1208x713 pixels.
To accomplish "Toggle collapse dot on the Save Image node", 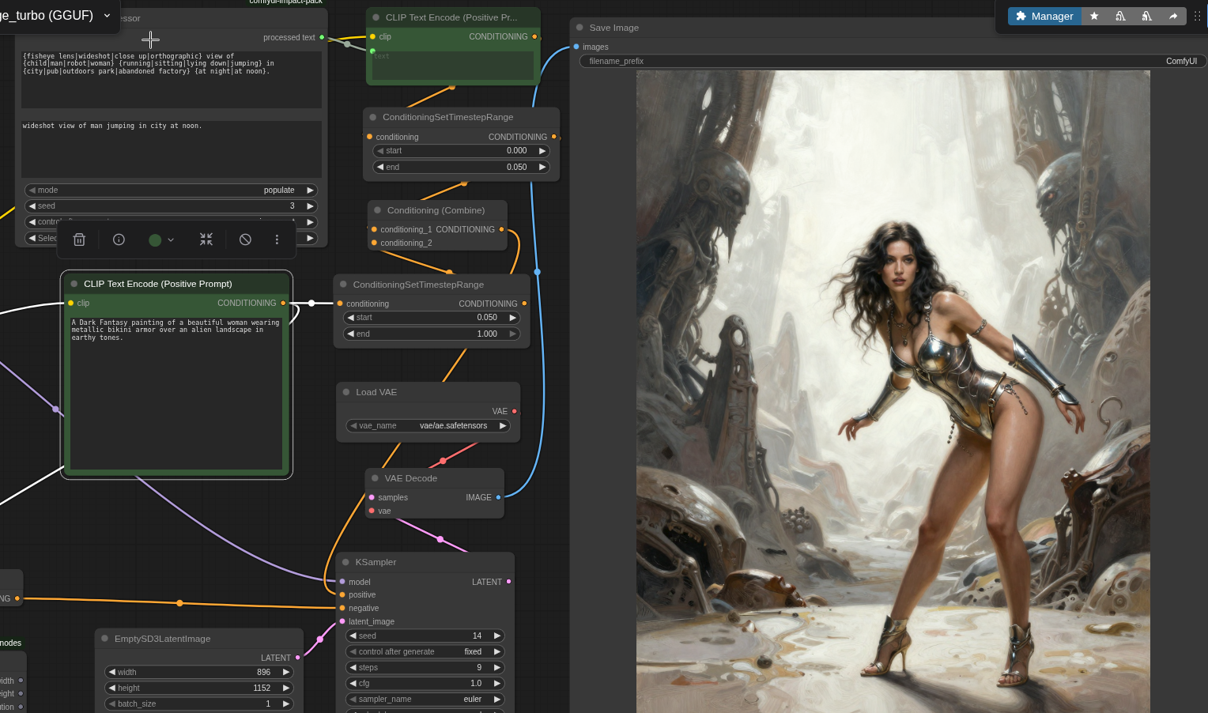I will click(579, 28).
